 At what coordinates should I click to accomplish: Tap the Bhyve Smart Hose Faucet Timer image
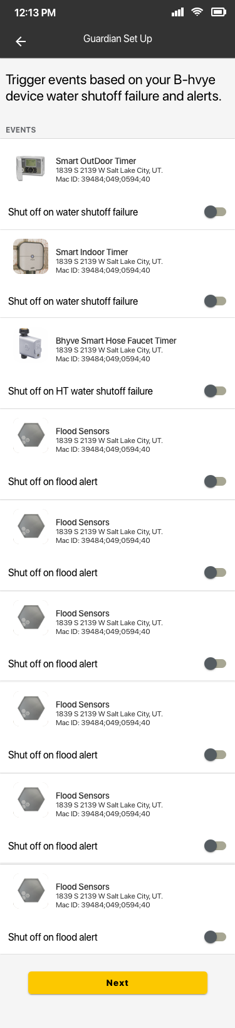(31, 344)
